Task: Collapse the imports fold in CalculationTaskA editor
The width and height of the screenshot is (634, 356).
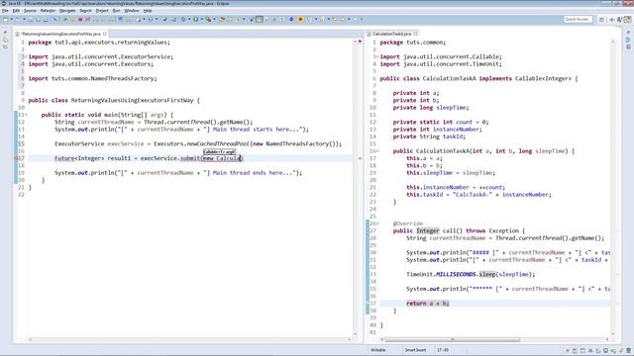Action: 376,57
